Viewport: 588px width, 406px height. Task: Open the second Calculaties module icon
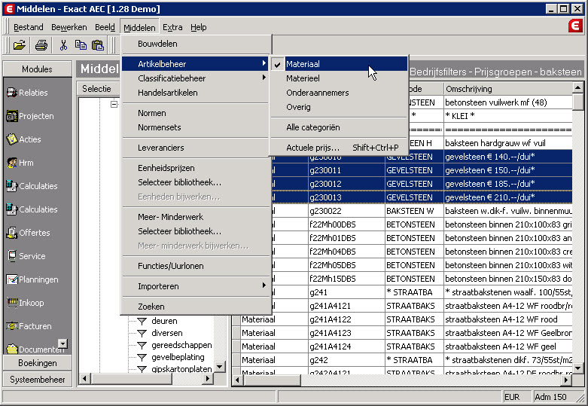(x=11, y=209)
